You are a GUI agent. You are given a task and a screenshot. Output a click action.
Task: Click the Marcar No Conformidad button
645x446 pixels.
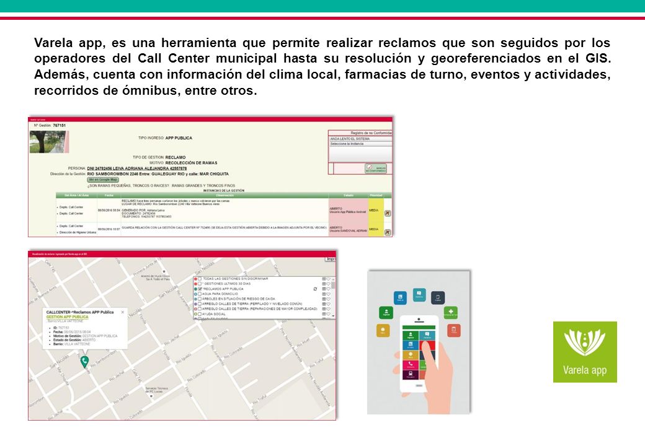[x=376, y=168]
